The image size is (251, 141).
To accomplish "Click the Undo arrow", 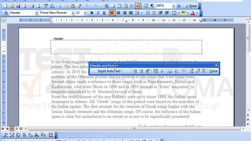I will [87, 6].
